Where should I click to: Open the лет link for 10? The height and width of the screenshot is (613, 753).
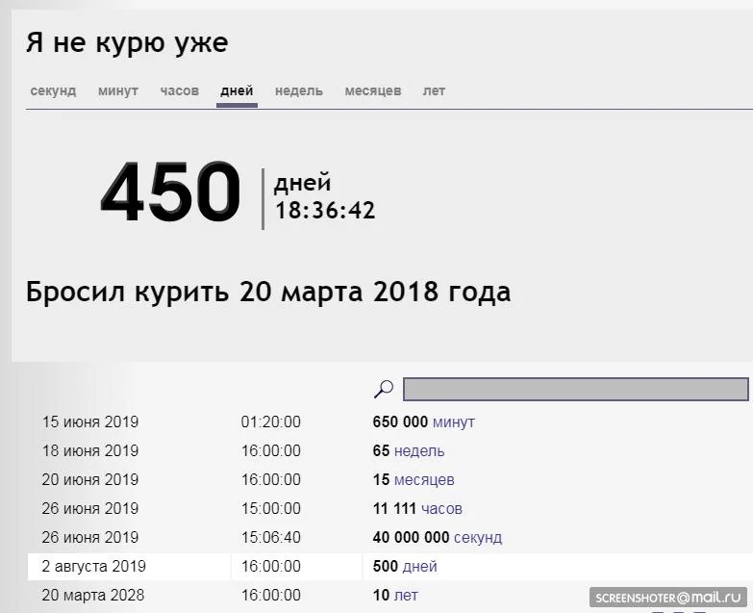click(x=406, y=595)
